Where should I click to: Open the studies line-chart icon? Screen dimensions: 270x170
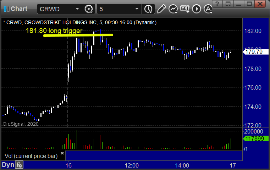173,9
